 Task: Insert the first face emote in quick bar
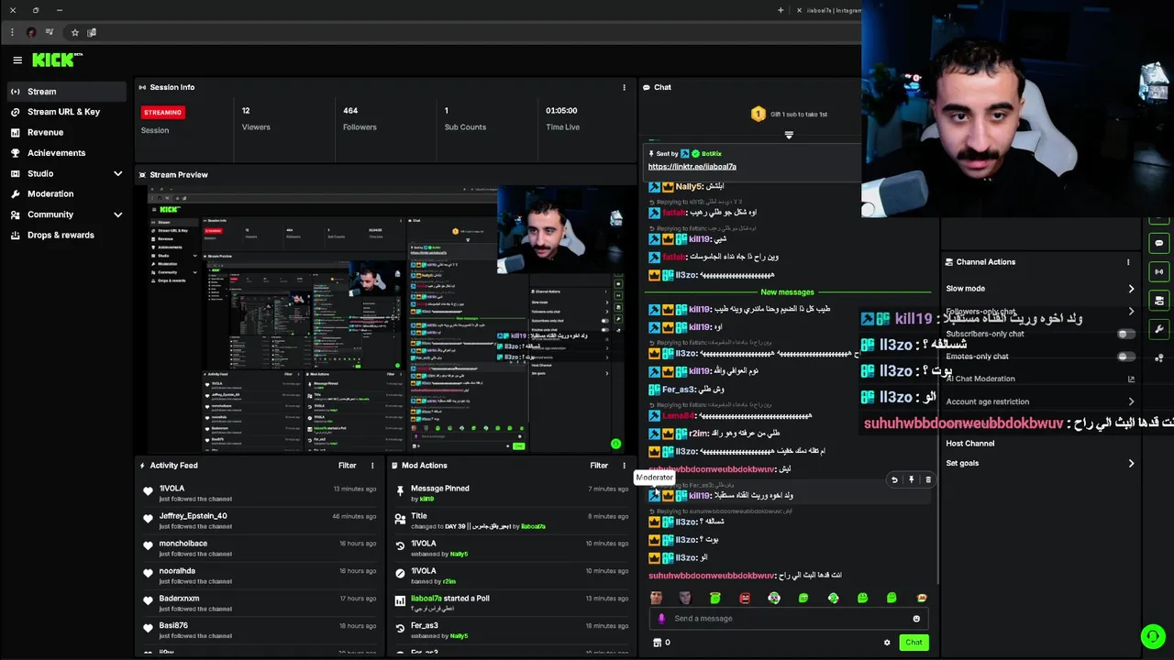click(656, 598)
